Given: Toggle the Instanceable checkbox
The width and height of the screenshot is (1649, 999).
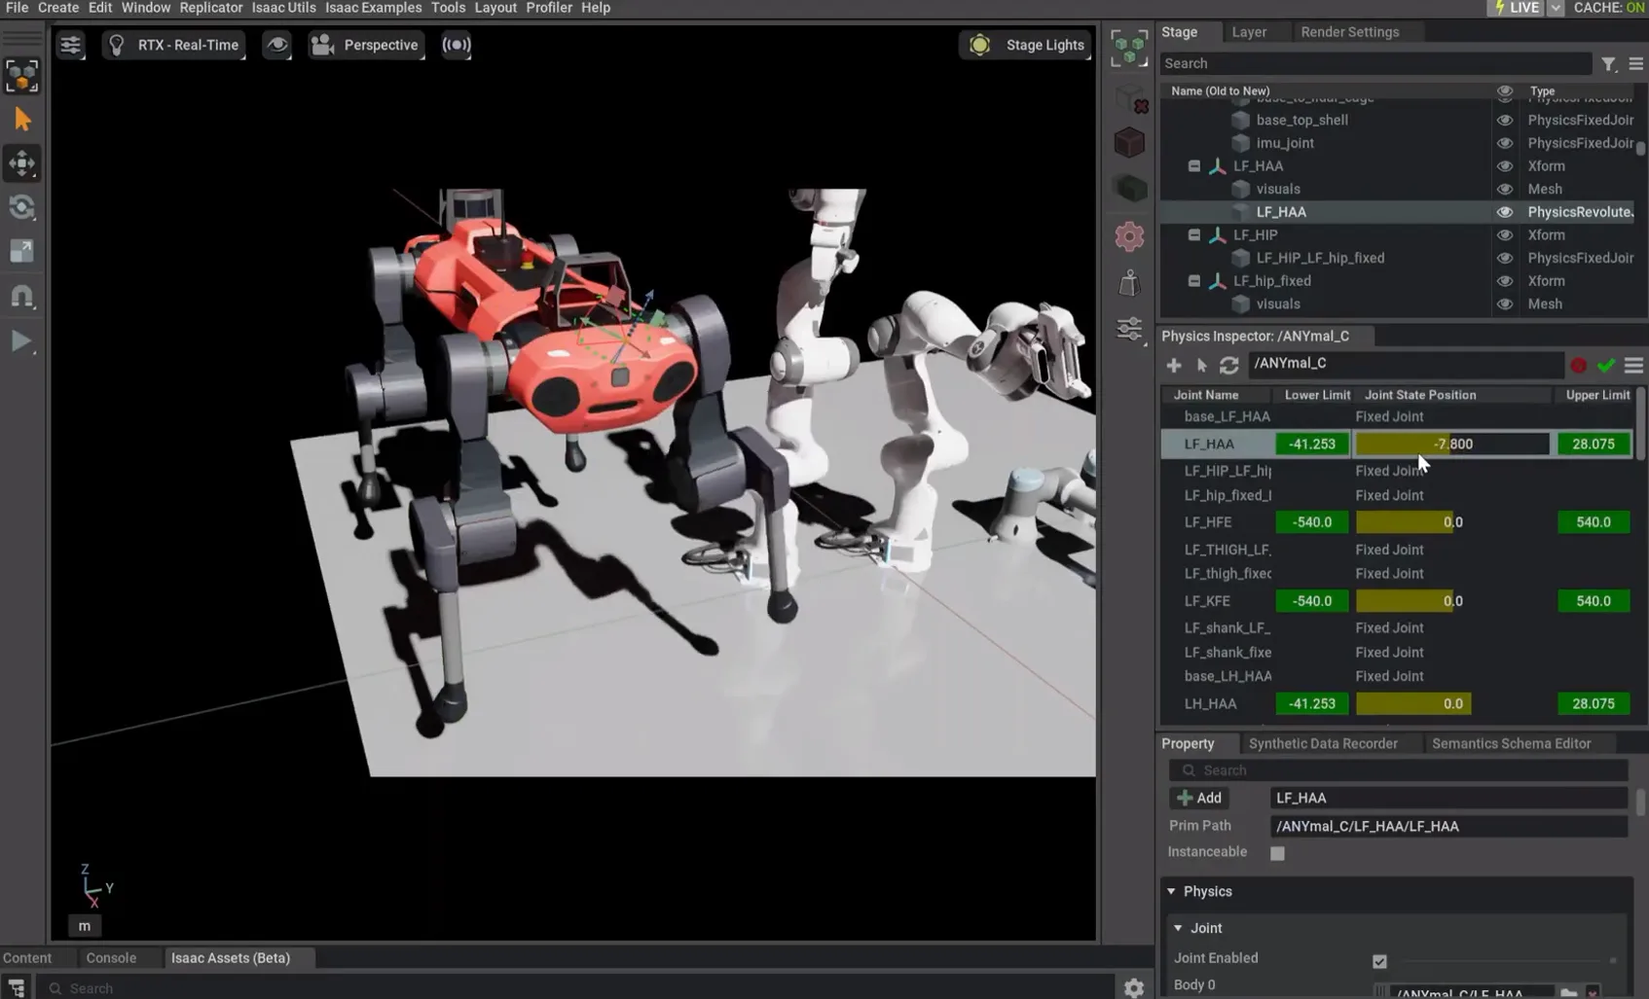Looking at the screenshot, I should click(x=1277, y=853).
